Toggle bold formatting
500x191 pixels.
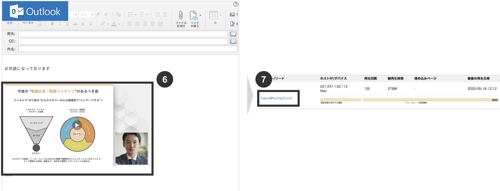pos(52,24)
